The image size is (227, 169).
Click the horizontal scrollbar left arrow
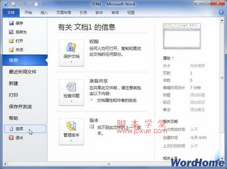pos(5,164)
